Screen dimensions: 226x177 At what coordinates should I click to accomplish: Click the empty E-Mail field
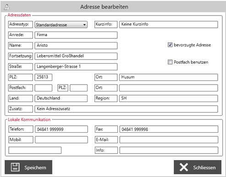tap(169, 139)
